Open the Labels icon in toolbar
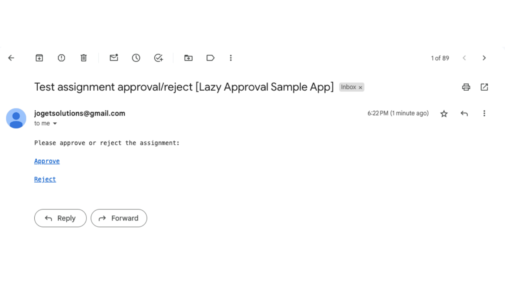The image size is (505, 284). (210, 58)
